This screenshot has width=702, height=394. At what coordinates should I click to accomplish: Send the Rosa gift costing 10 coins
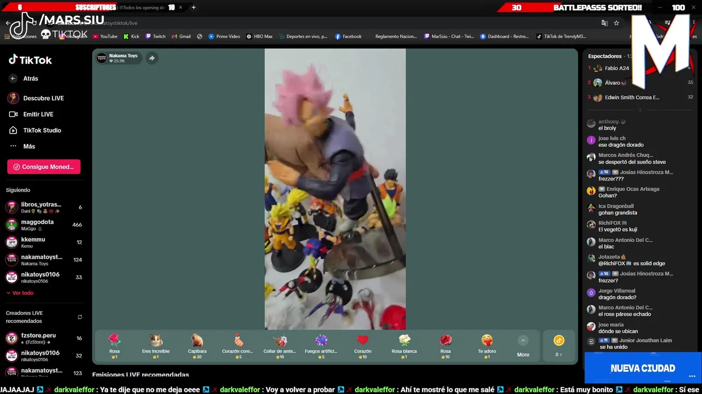pyautogui.click(x=445, y=346)
